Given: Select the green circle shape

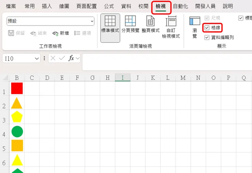Looking at the screenshot, I should [17, 131].
